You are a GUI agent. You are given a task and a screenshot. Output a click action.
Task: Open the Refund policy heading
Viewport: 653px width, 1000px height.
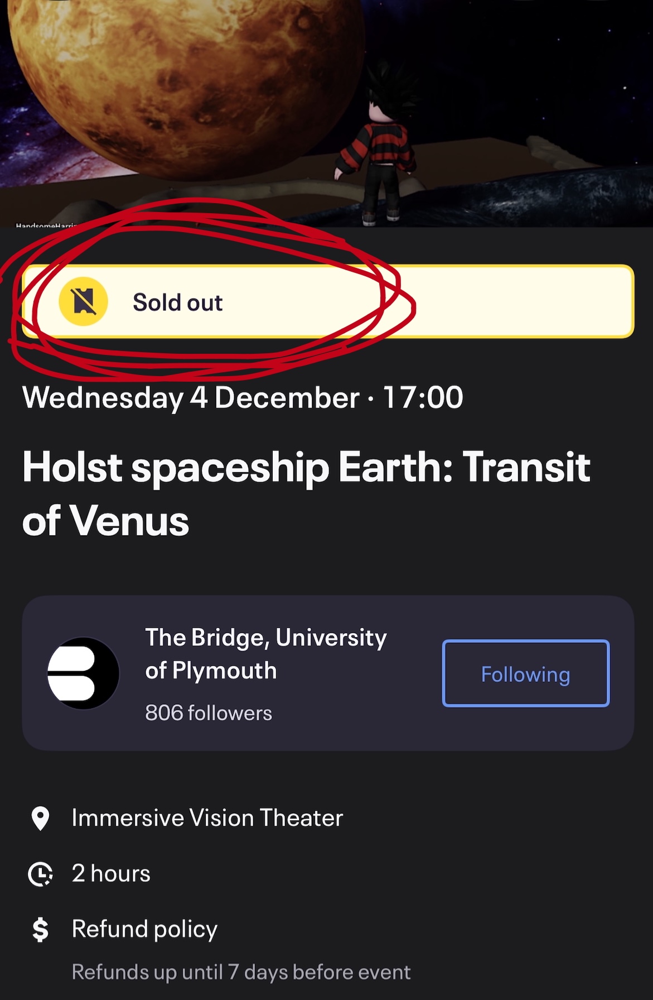click(x=144, y=929)
